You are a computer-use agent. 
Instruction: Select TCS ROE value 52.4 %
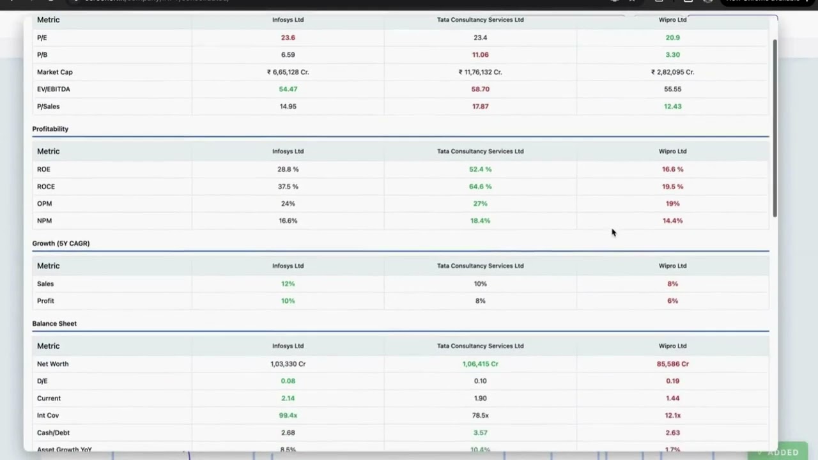(481, 169)
